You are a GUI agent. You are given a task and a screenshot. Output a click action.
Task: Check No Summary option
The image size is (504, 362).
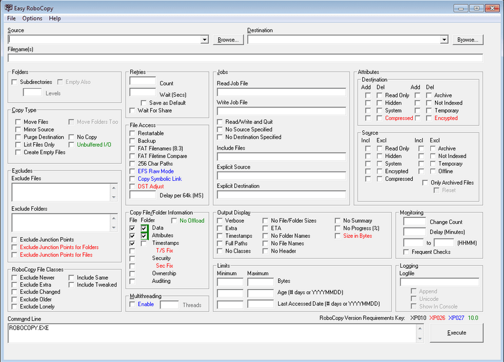[338, 221]
